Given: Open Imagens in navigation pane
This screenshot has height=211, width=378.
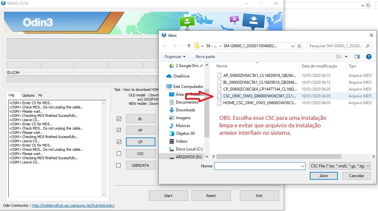Looking at the screenshot, I should click(180, 118).
